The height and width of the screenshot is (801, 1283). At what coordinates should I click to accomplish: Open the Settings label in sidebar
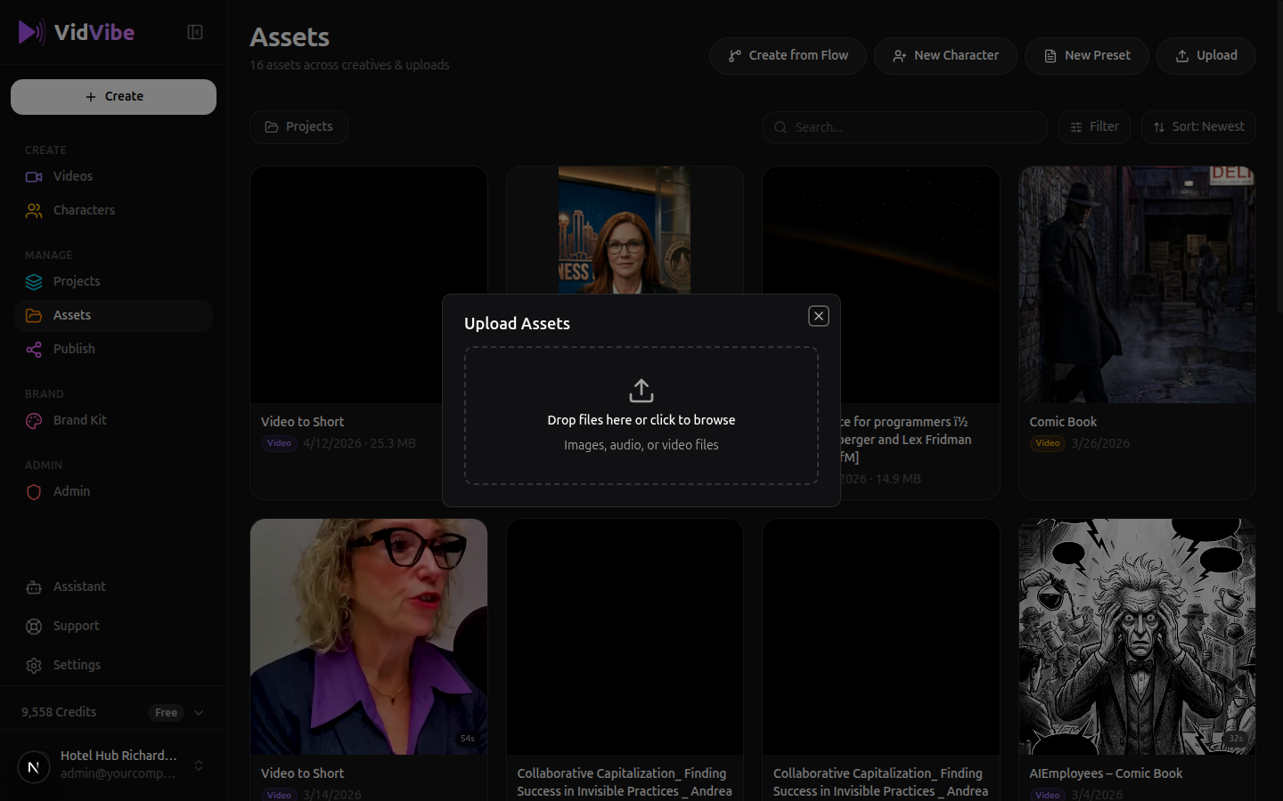(x=77, y=665)
